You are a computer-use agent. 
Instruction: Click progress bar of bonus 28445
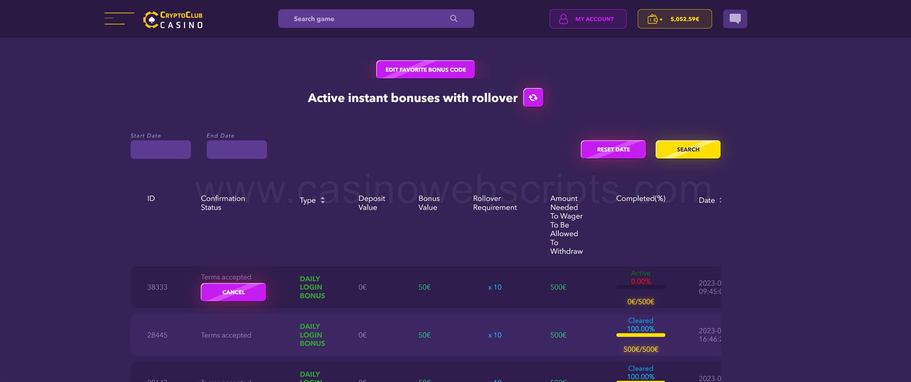point(641,335)
